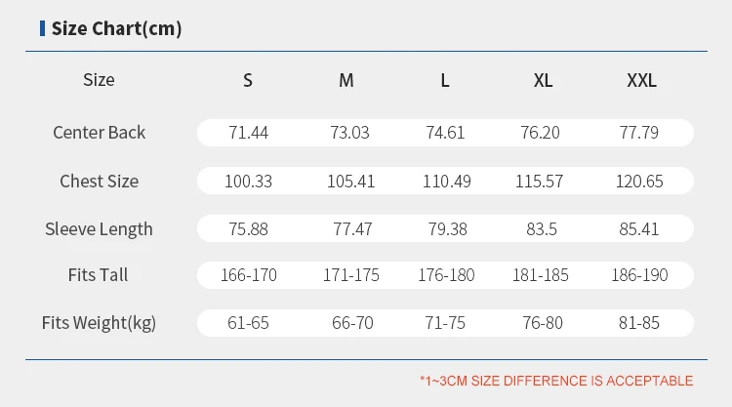Select the Fits Tall row label

point(99,275)
